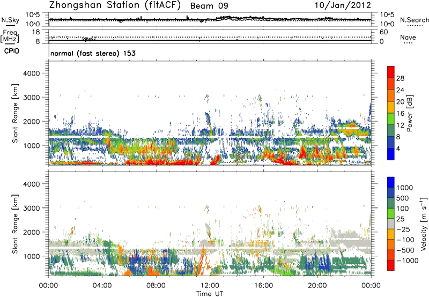This screenshot has height=297, width=429.
Task: Click the 'Freq. [MHz]' axis label
Action: 10,36
